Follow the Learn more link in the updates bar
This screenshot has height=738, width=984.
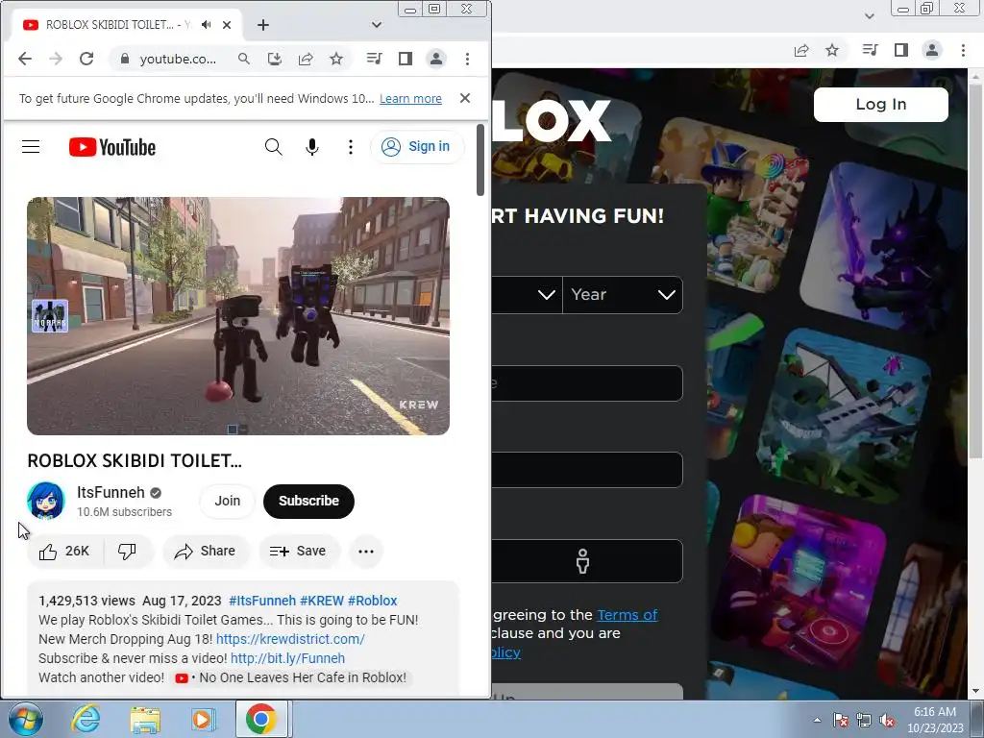[410, 99]
